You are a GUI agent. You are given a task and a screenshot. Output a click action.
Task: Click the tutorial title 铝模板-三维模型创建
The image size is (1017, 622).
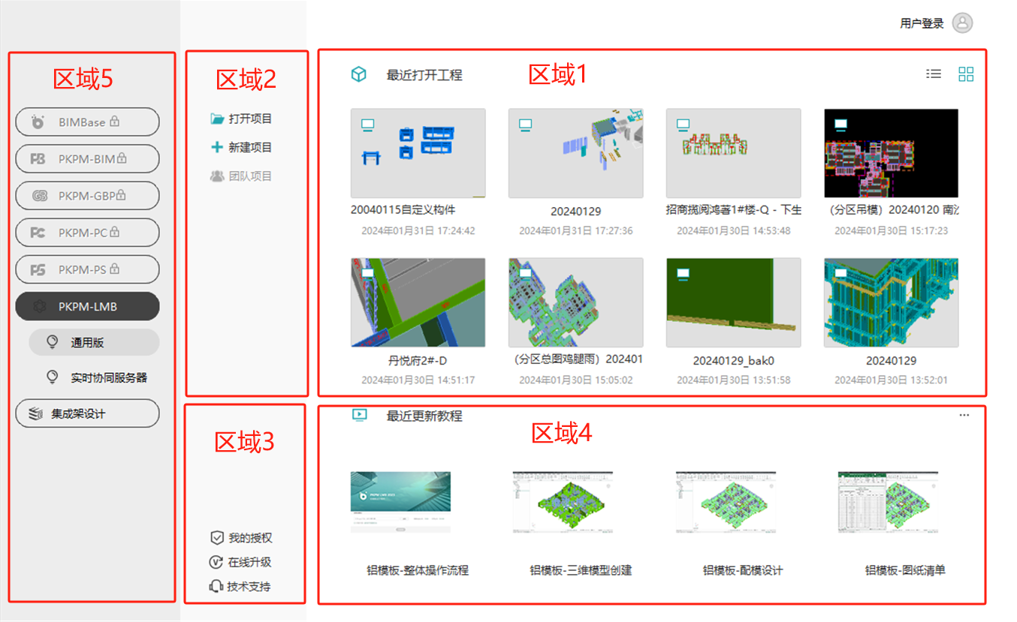(x=581, y=570)
